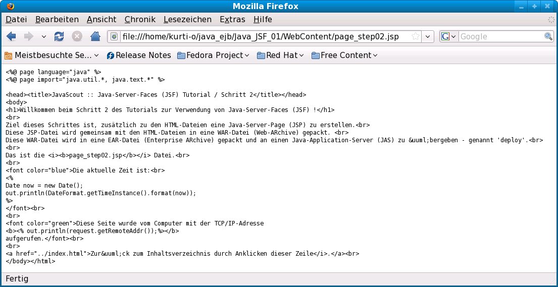The height and width of the screenshot is (287, 558).
Task: Click the search magnifier icon
Action: click(548, 36)
